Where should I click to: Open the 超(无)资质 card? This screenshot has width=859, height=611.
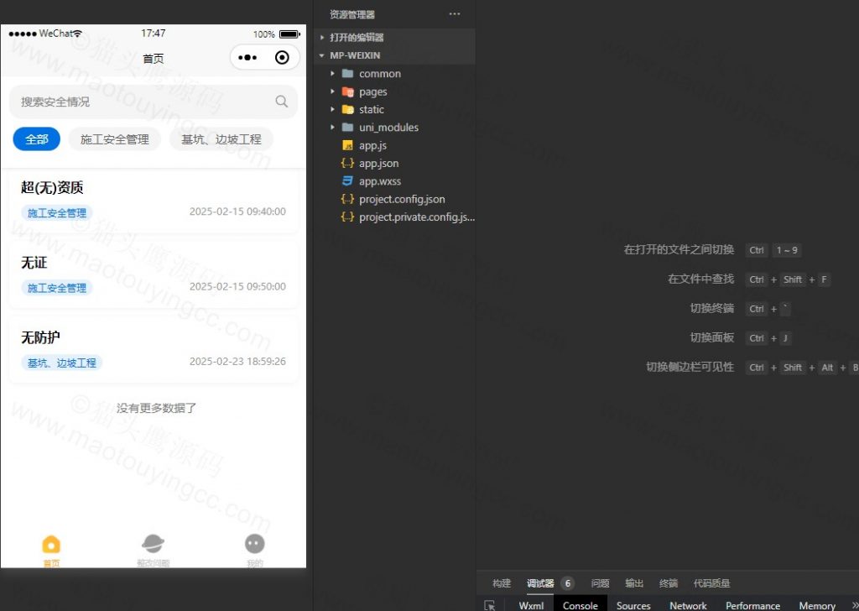154,201
